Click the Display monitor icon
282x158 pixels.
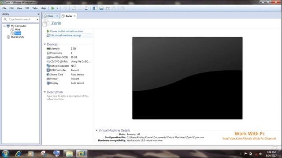[48, 83]
